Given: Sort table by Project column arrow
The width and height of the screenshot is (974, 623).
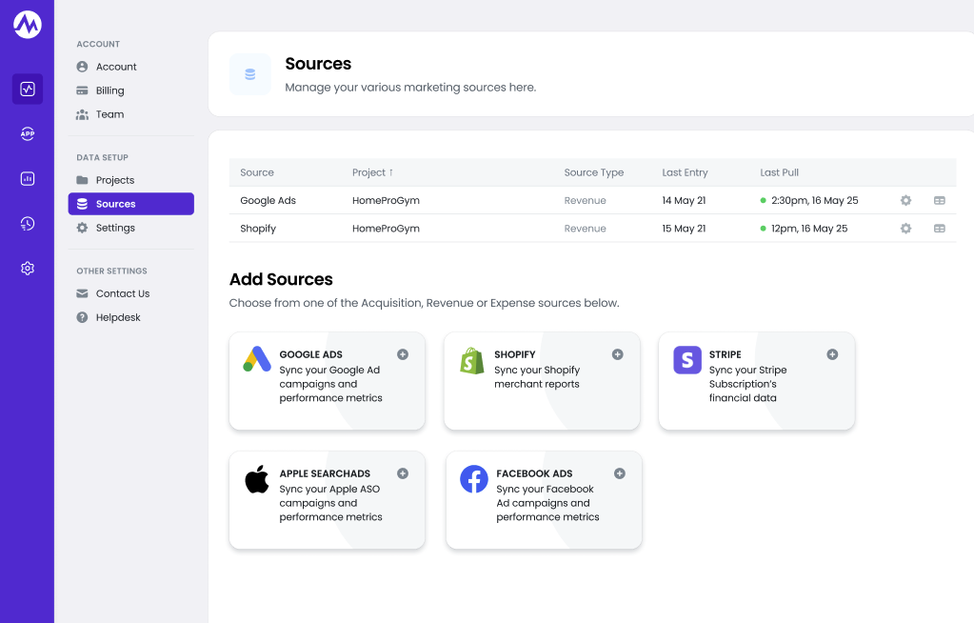Looking at the screenshot, I should point(390,172).
